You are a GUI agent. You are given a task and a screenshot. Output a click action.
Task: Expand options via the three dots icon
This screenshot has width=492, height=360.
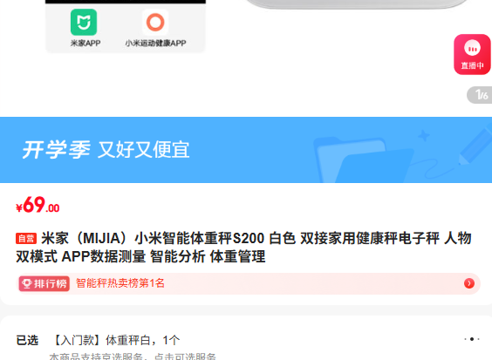(472, 339)
